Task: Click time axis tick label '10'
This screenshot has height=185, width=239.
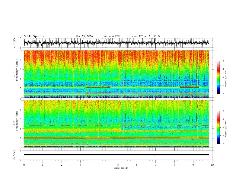Action: point(212,165)
